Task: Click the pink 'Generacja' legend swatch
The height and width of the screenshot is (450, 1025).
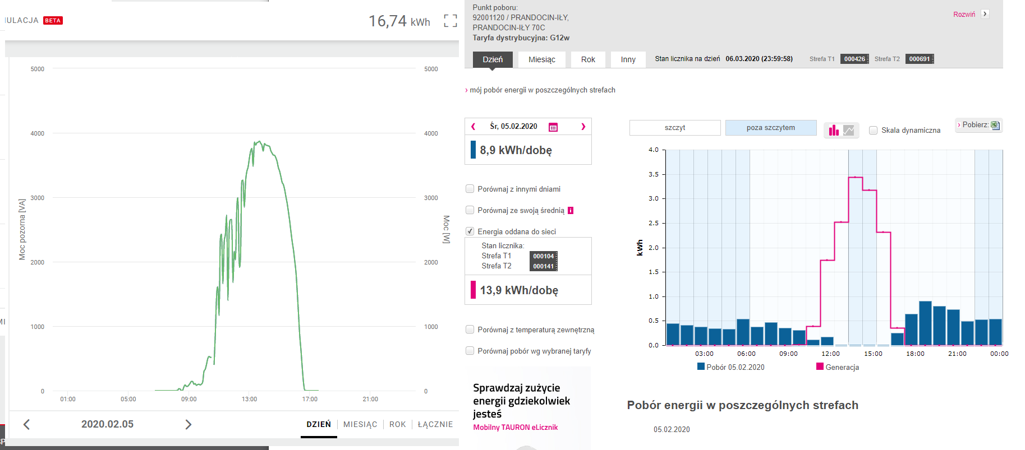Action: click(x=820, y=367)
